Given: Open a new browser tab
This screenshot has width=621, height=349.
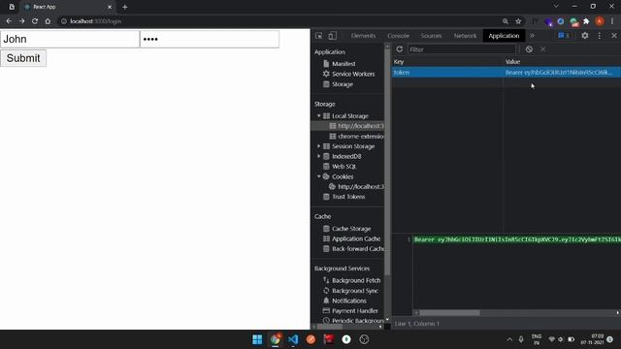Looking at the screenshot, I should pyautogui.click(x=125, y=7).
